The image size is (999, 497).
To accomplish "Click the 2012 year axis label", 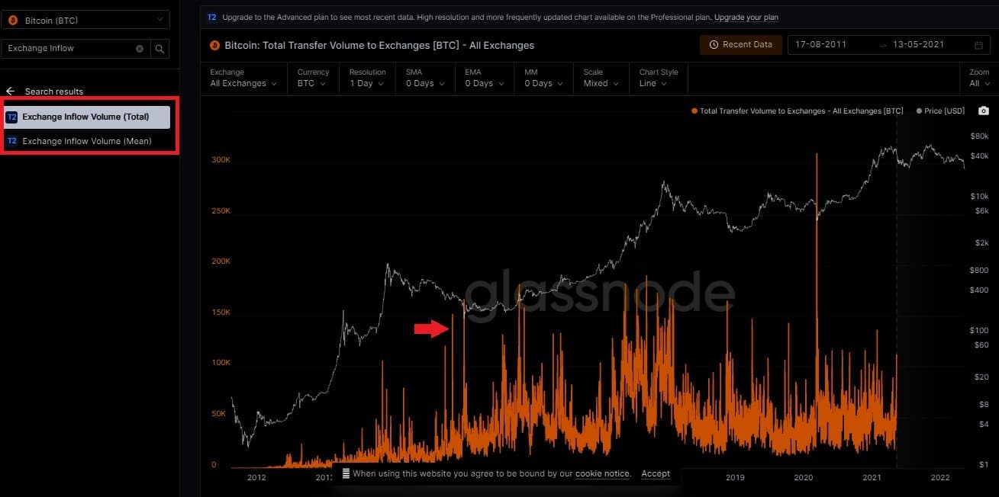I will point(256,478).
